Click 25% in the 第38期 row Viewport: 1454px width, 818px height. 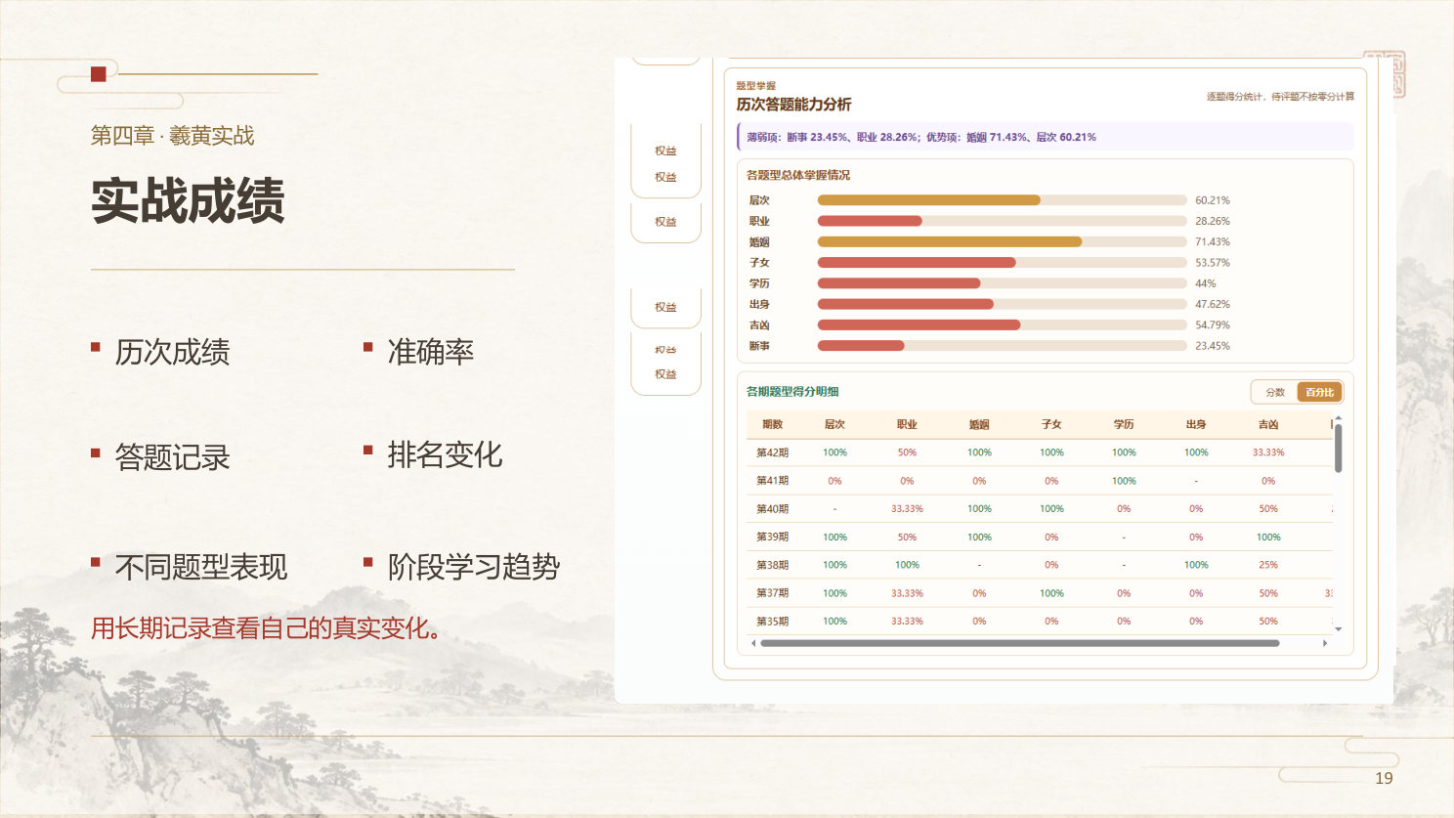[1268, 565]
